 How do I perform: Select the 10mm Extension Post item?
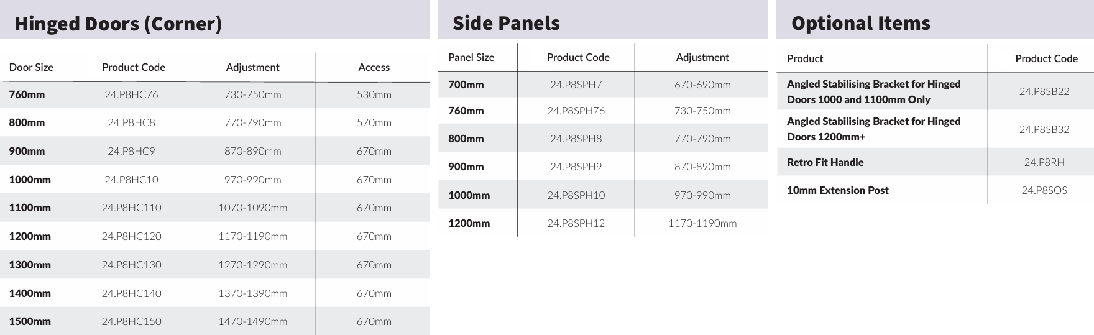837,190
